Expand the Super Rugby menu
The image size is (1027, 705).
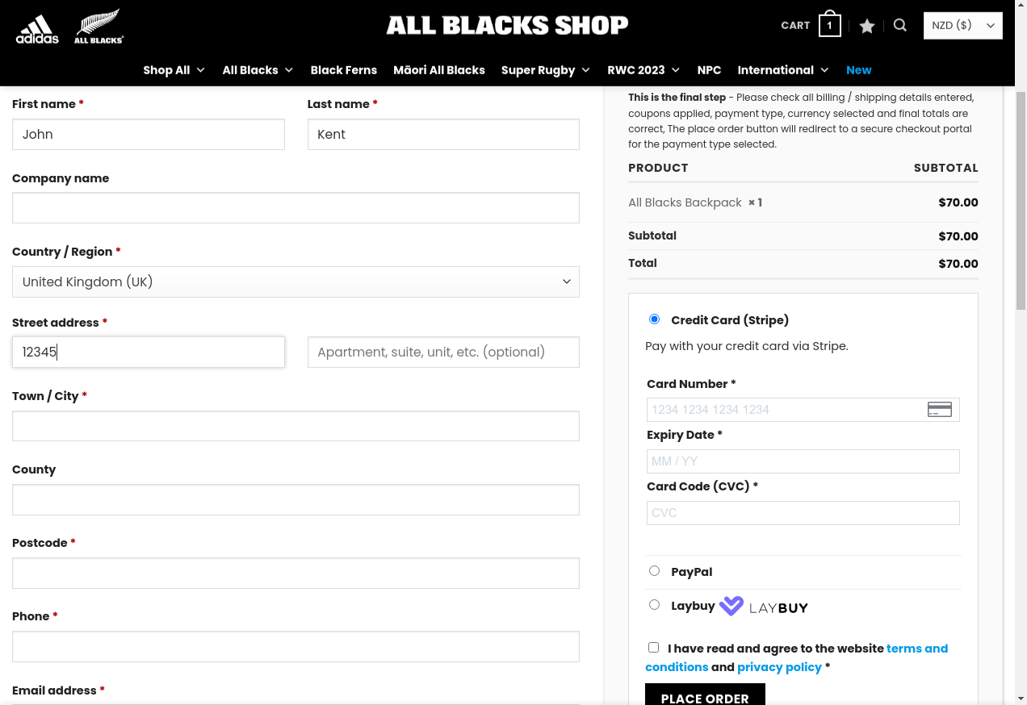pos(546,70)
